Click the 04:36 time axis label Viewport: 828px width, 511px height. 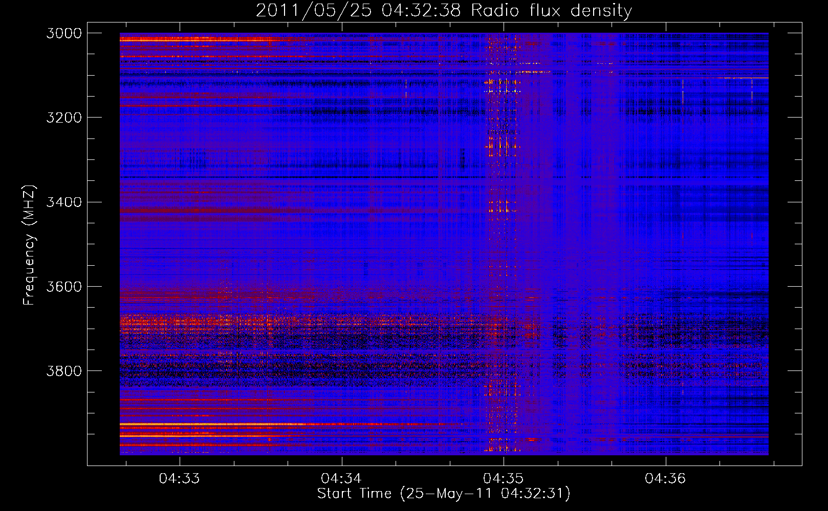coord(665,479)
